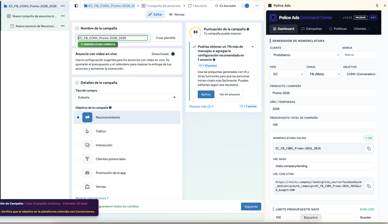Click the Police Ads shield logo
This screenshot has height=224, width=388.
pyautogui.click(x=273, y=17)
